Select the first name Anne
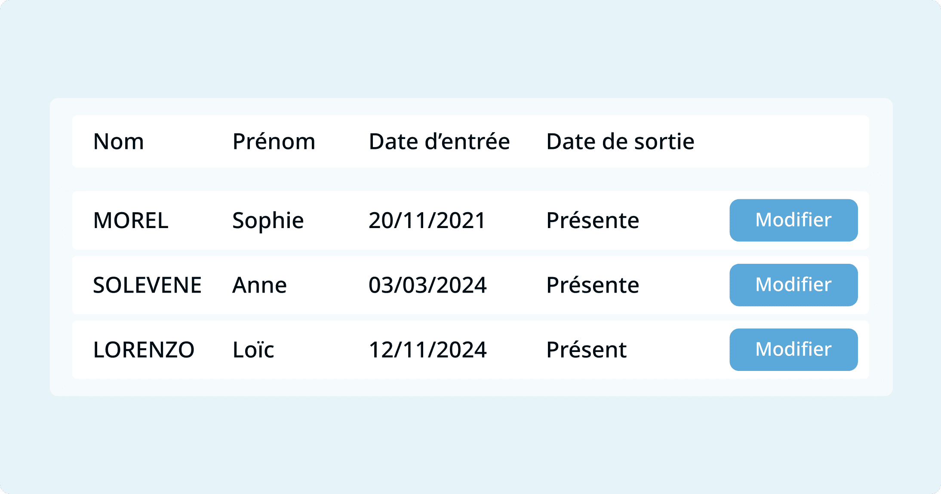The height and width of the screenshot is (494, 941). tap(259, 285)
